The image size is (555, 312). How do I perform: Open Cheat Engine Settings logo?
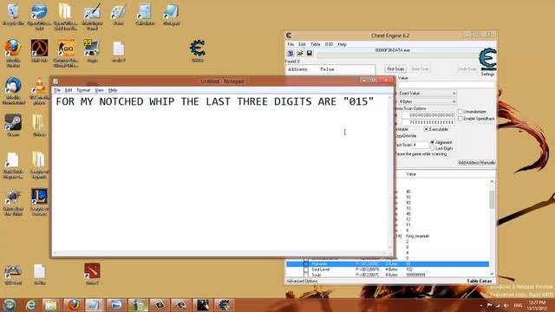tap(487, 62)
